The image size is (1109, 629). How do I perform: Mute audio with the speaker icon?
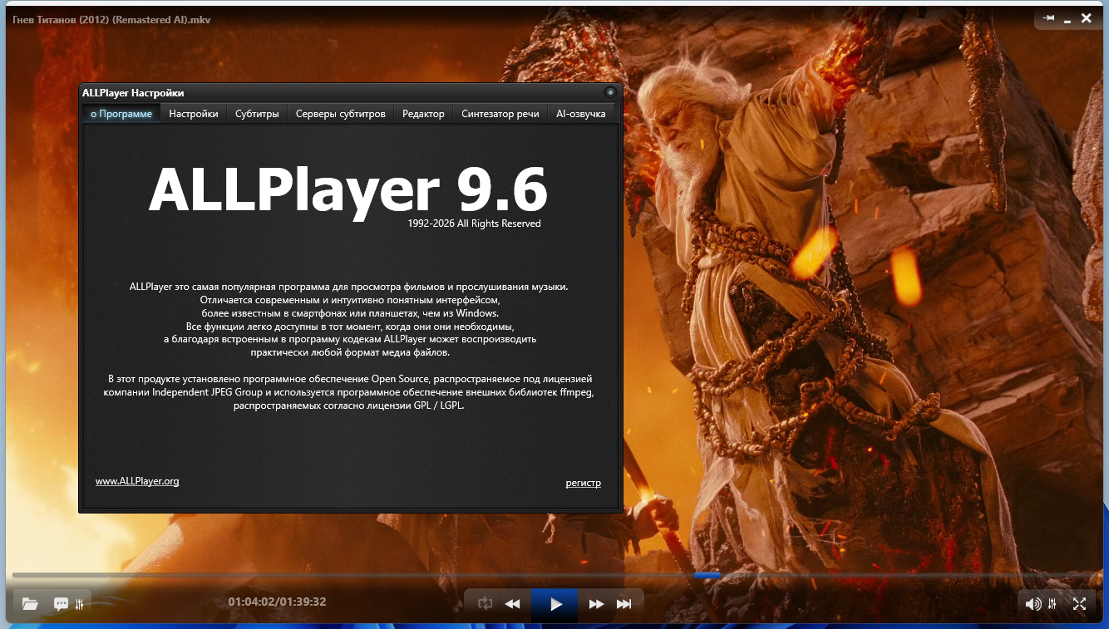[1033, 604]
